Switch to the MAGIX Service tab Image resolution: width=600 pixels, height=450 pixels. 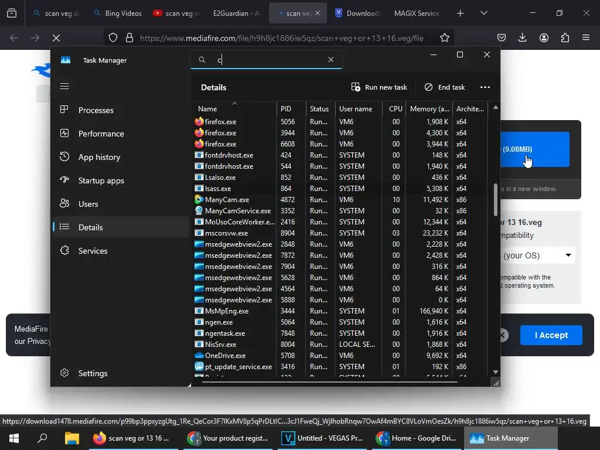[x=417, y=13]
